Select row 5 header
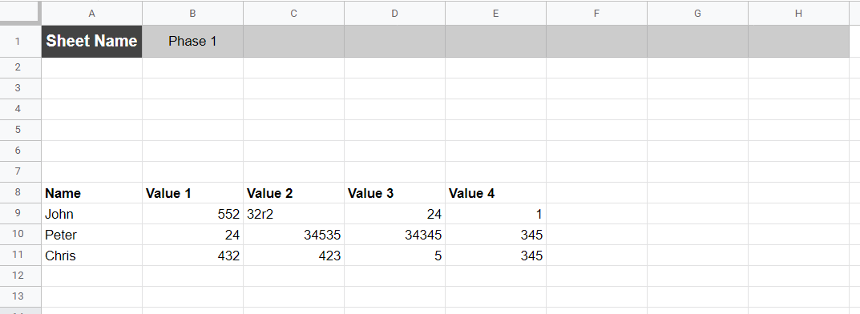860x314 pixels. (x=20, y=130)
